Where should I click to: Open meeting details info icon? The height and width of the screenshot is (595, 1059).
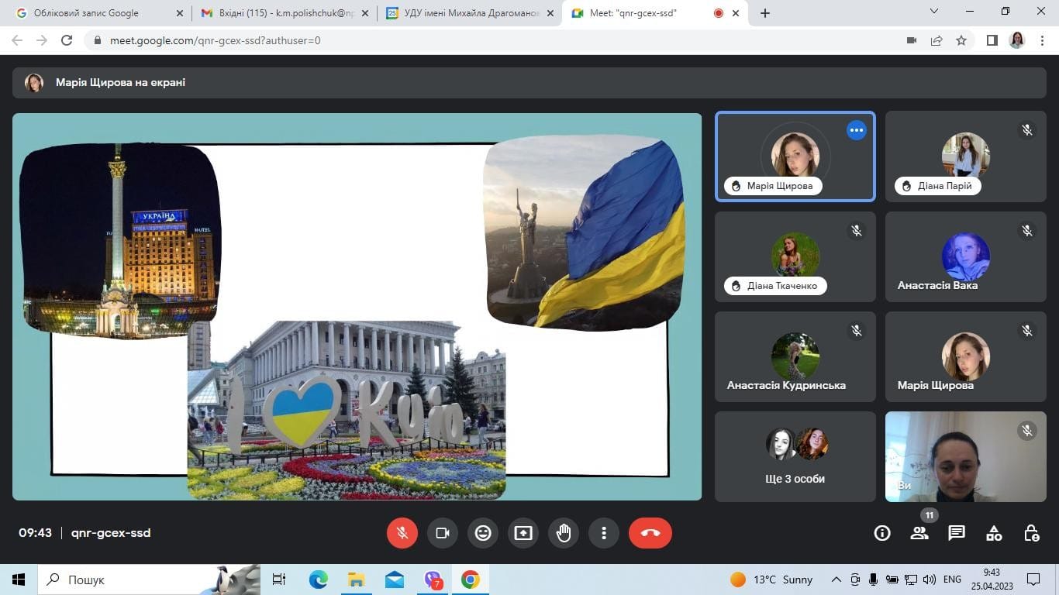click(882, 533)
